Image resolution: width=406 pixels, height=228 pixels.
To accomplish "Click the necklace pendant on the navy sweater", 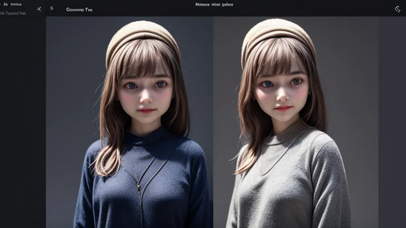I will tap(139, 187).
